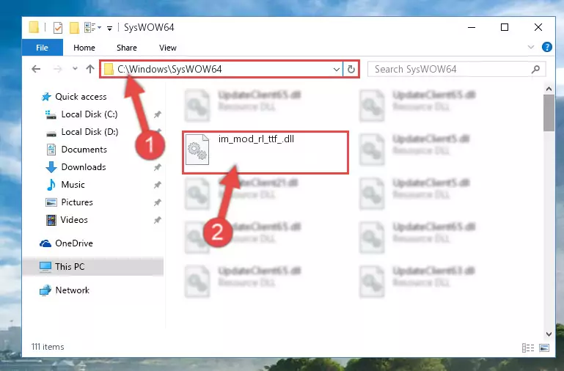This screenshot has width=564, height=371.
Task: Click the Downloads blue arrow icon
Action: (51, 167)
